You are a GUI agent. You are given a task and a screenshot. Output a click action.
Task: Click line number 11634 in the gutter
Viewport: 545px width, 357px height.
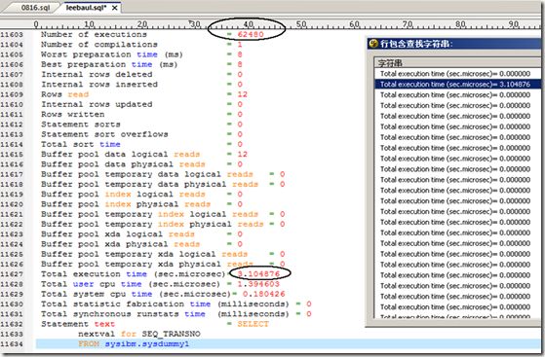[12, 344]
